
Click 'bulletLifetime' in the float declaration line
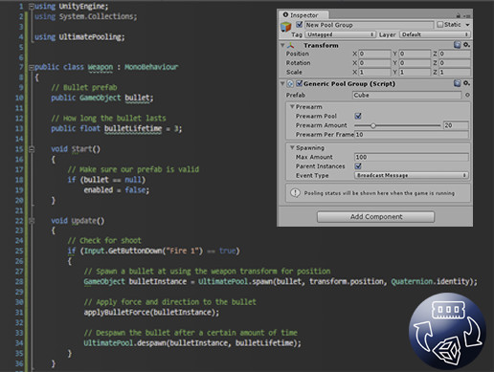pos(133,128)
